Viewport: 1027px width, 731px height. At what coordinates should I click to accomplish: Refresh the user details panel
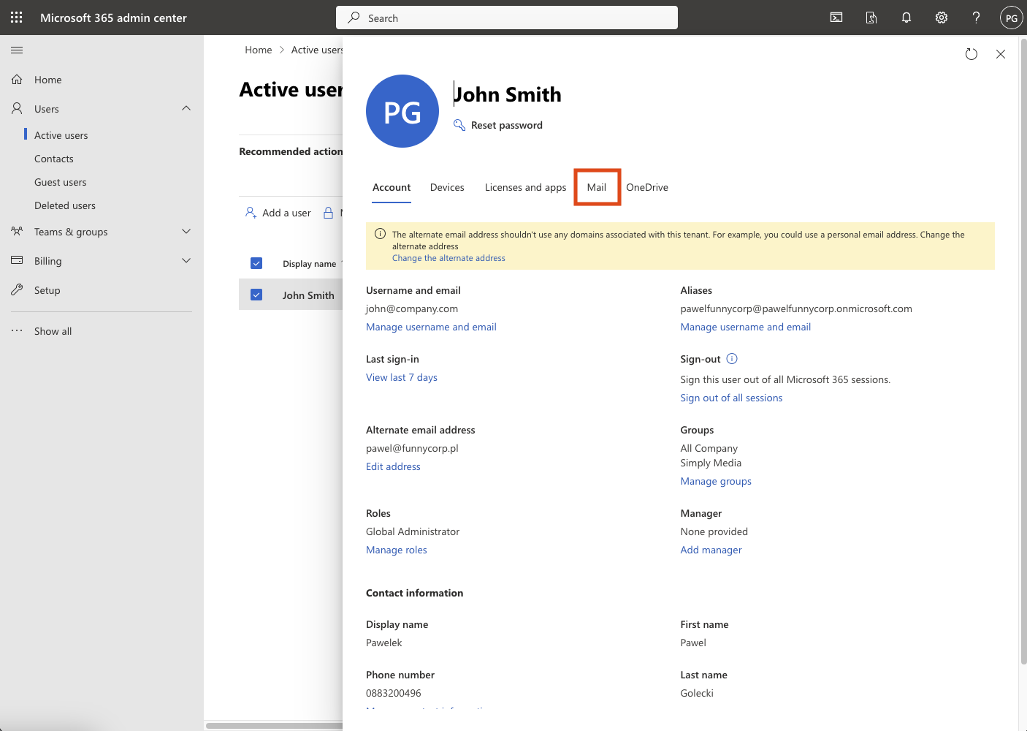(x=971, y=54)
